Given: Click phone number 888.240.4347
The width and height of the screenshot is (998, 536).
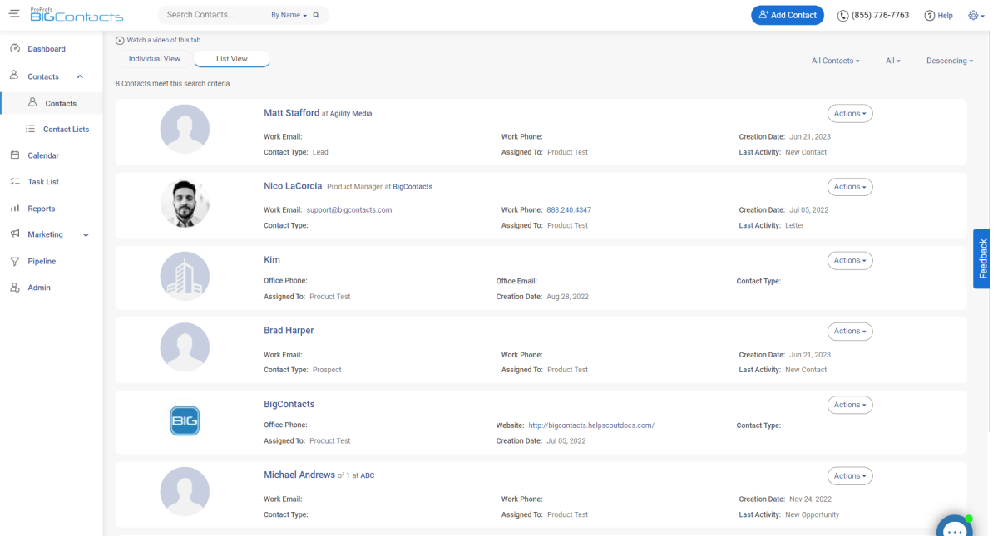Looking at the screenshot, I should tap(569, 210).
